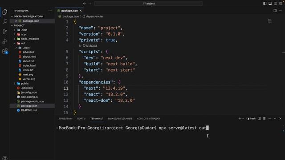Open the README.md file

pos(28,110)
